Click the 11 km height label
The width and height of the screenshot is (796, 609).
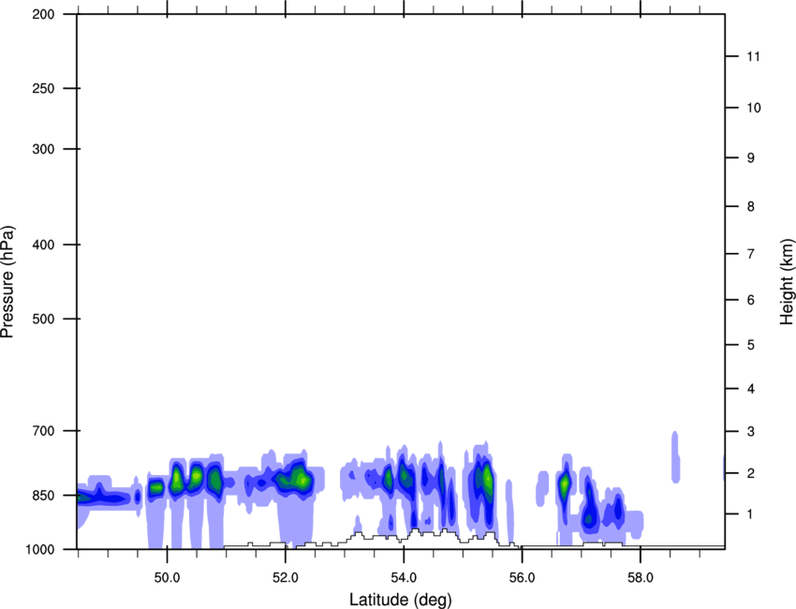pos(754,56)
